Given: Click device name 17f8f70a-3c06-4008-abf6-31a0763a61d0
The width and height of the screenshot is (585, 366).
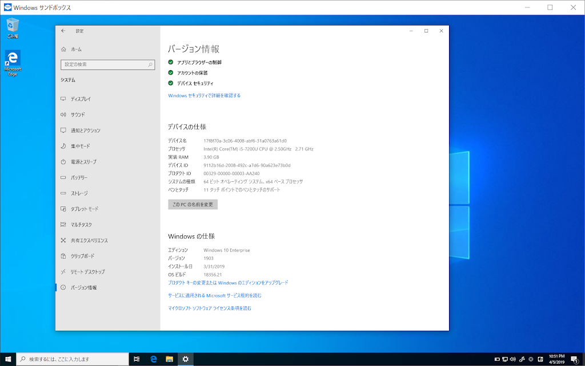Looking at the screenshot, I should [x=245, y=141].
